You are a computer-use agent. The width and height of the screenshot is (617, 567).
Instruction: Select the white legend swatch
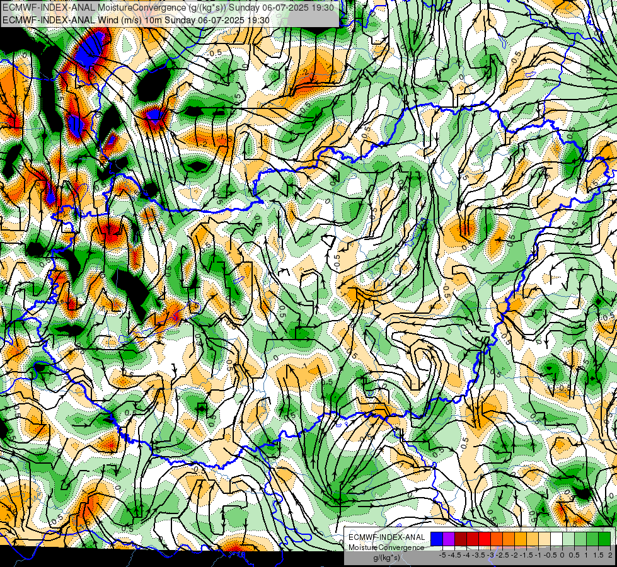pos(556,539)
